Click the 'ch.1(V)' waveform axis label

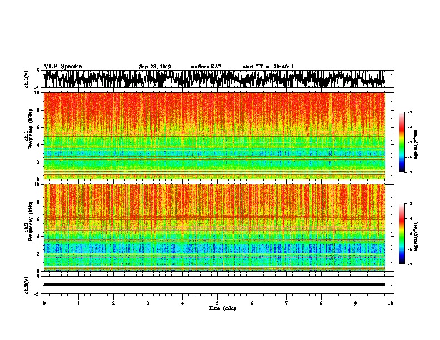(x=27, y=79)
